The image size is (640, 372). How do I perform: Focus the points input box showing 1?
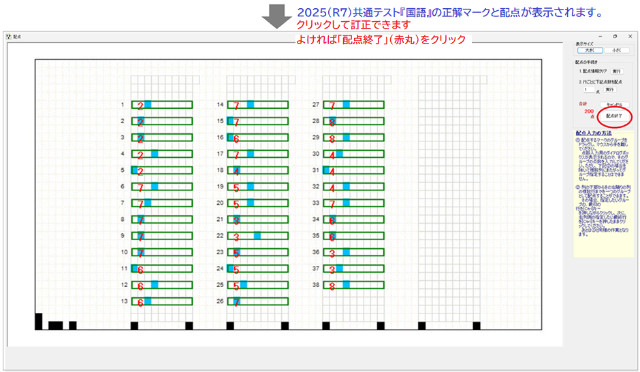[x=589, y=89]
